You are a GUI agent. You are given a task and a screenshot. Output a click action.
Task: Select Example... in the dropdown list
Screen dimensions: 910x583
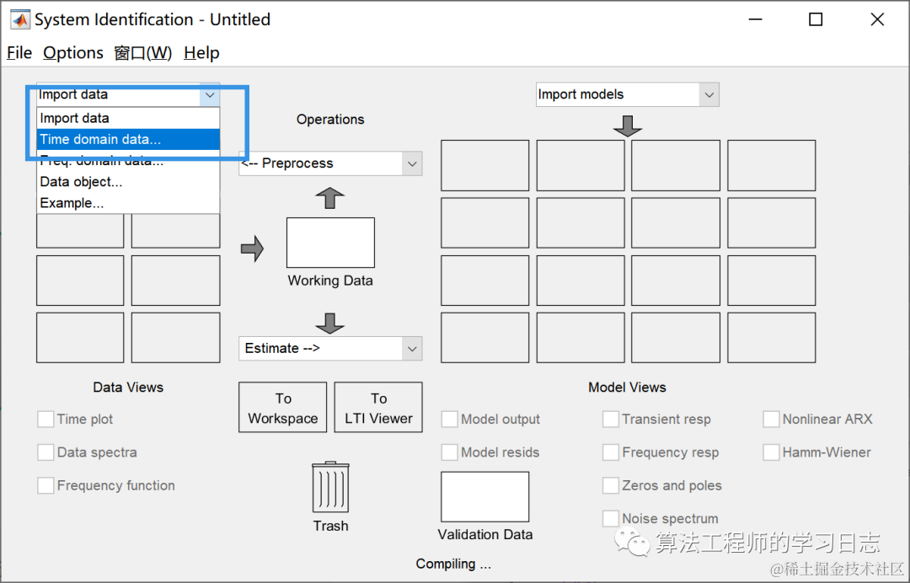[128, 203]
